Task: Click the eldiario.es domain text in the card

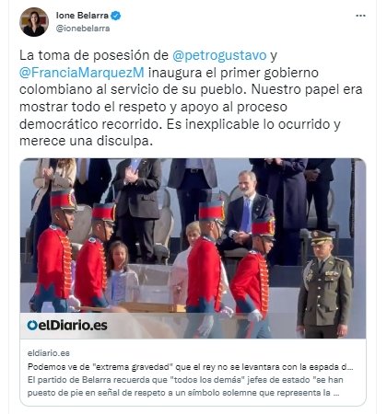Action: pos(49,353)
